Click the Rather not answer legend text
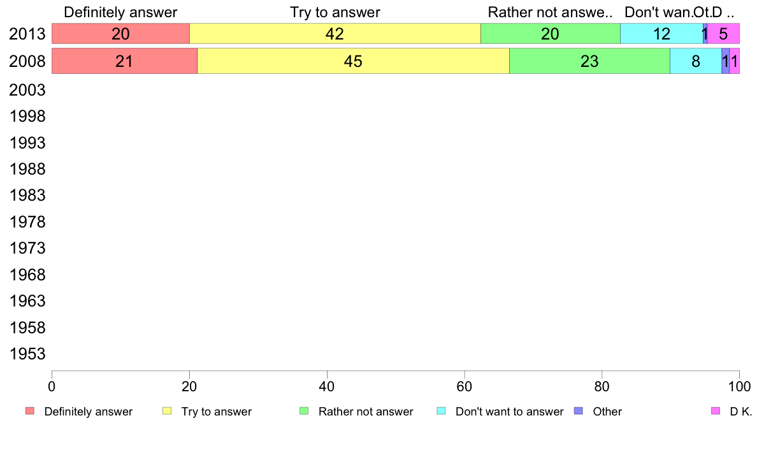 (x=366, y=412)
